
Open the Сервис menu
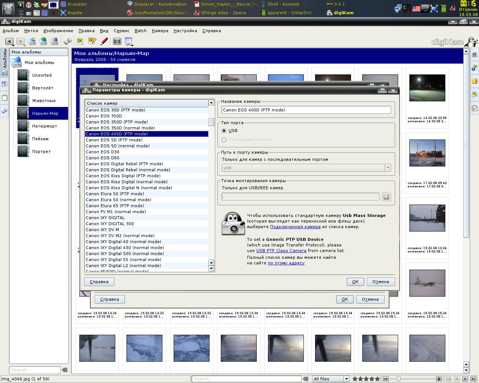point(121,31)
